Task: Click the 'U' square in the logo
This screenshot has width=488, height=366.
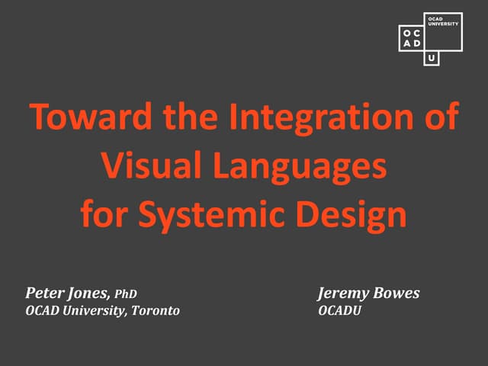Action: pos(432,57)
